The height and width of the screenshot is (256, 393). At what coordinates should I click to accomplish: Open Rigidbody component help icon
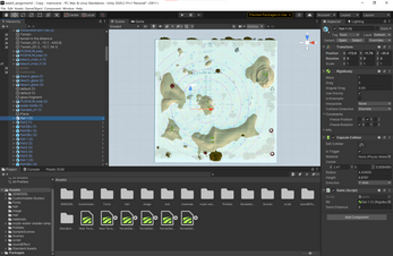click(379, 71)
